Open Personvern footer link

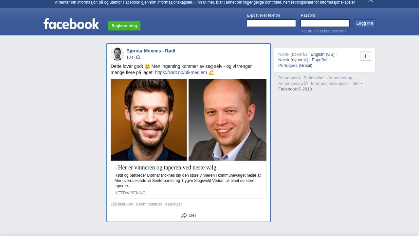[289, 78]
